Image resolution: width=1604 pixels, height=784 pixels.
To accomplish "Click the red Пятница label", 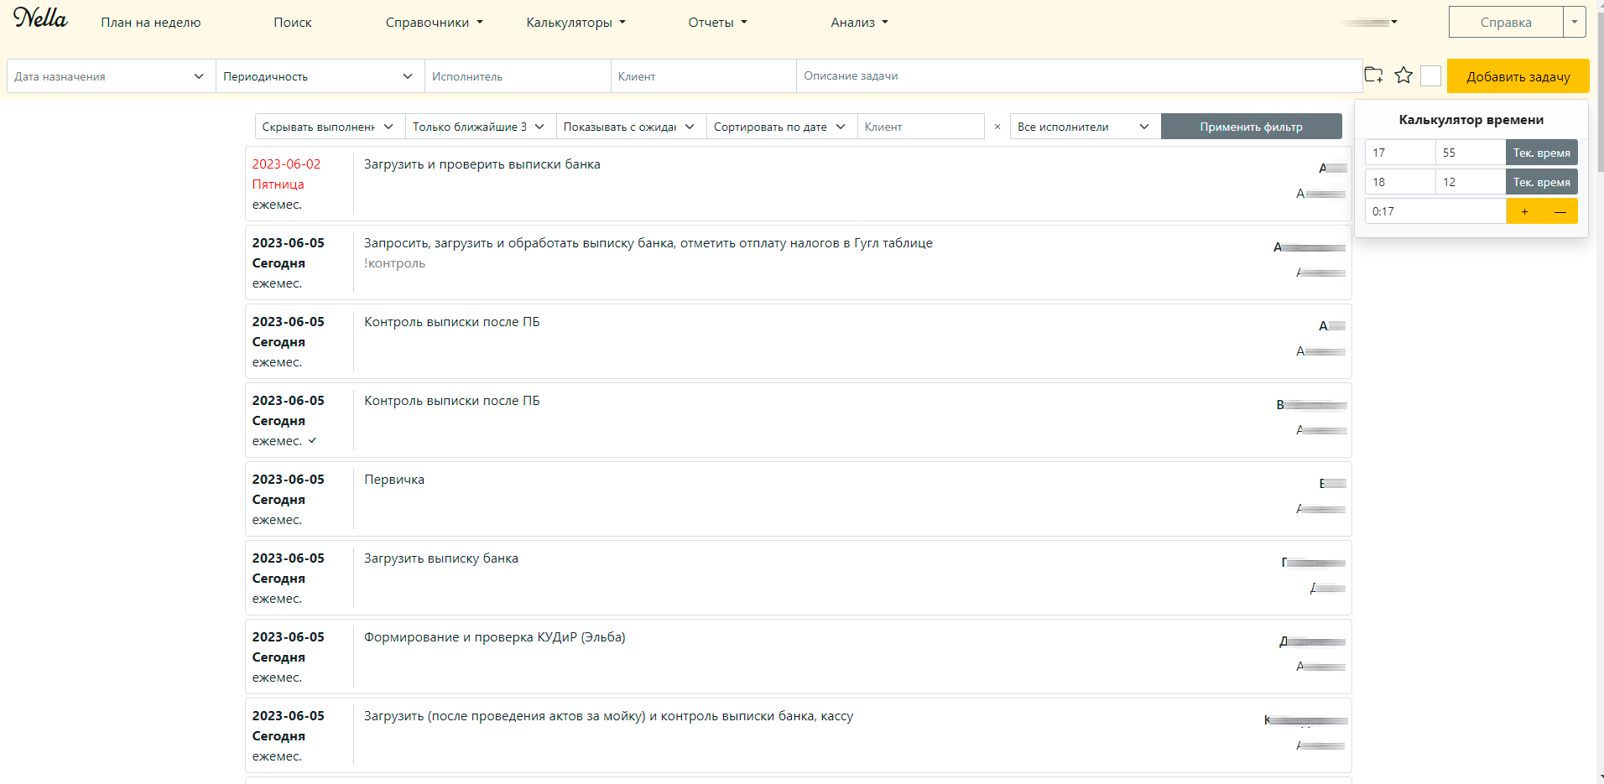I will pos(278,184).
